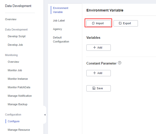
Task: Click the Export button
Action: pos(126,23)
